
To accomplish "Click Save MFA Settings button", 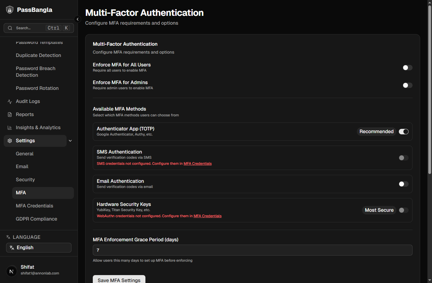I will [119, 280].
